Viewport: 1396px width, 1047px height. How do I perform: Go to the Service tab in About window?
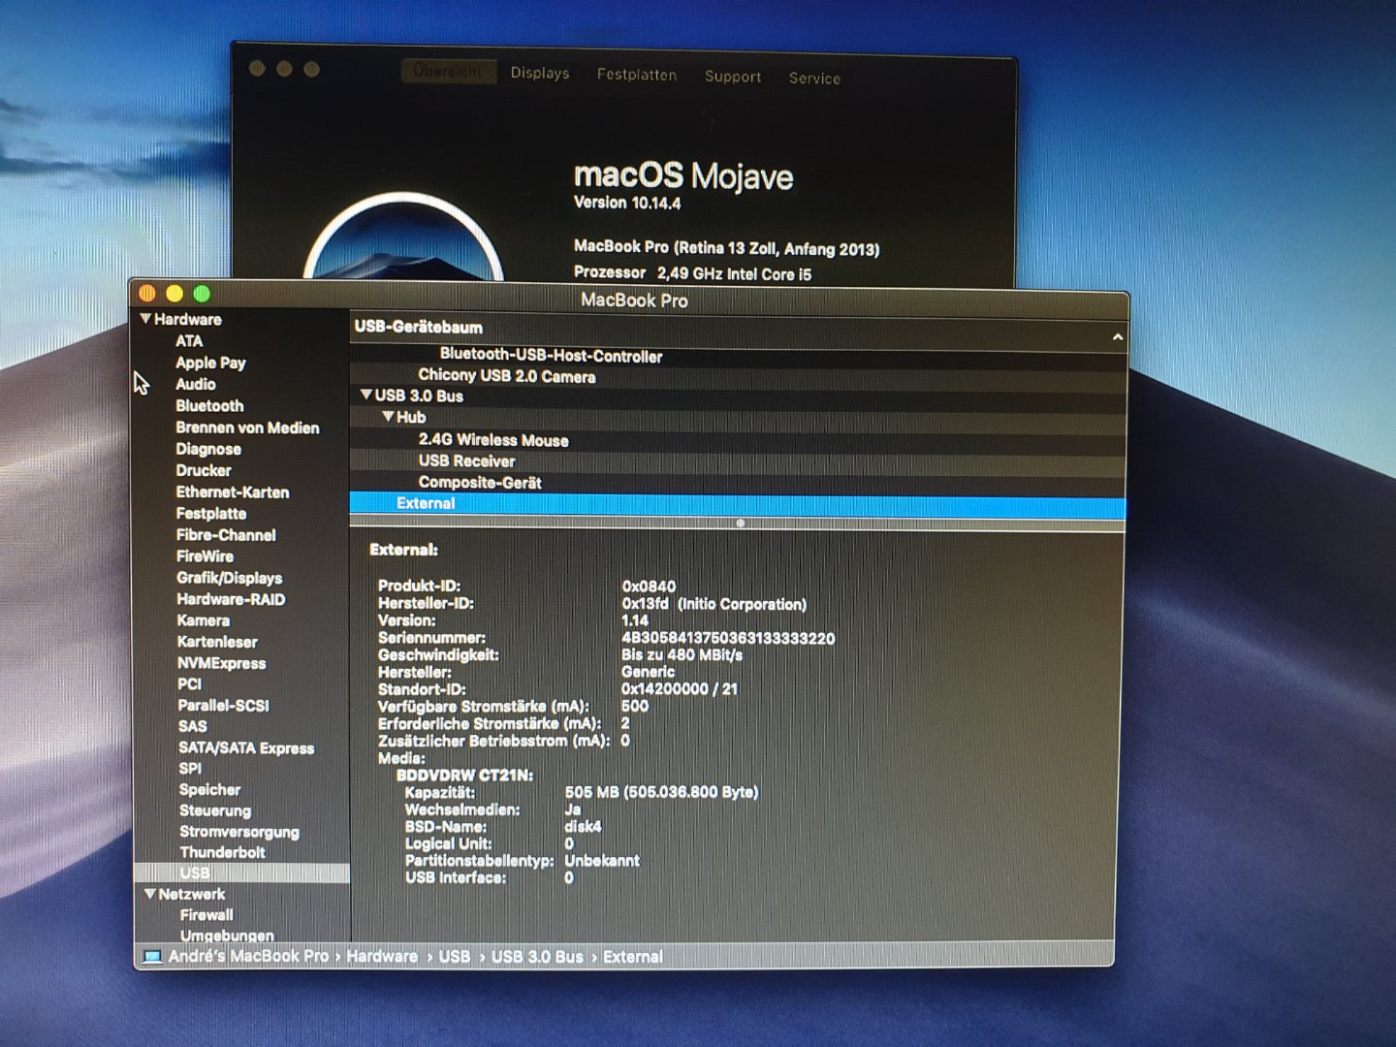[x=814, y=79]
